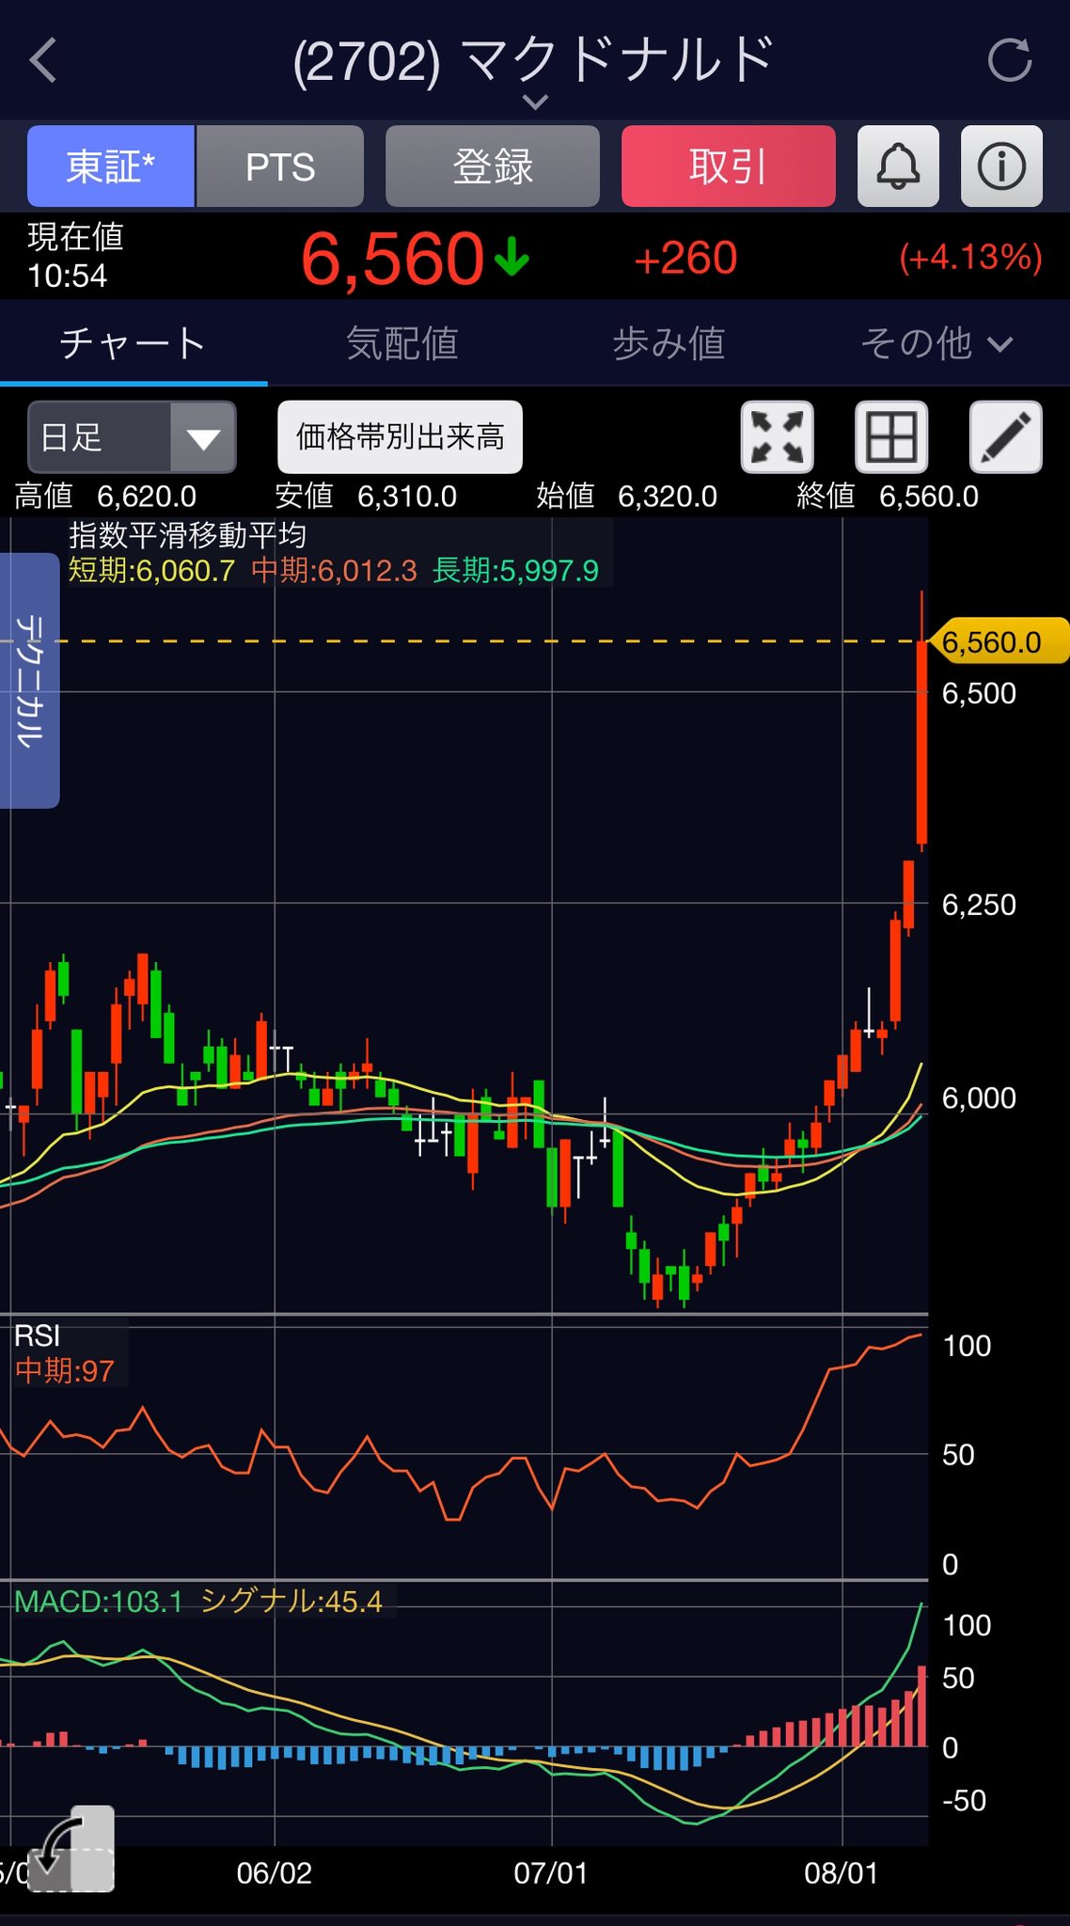Switch to the PTS market
Viewport: 1070px width, 1926px height.
click(280, 166)
